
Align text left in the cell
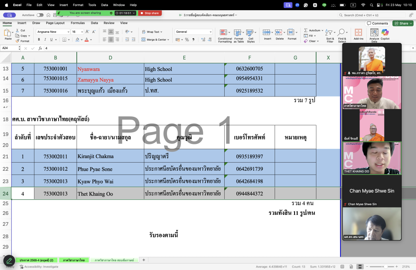pos(104,39)
